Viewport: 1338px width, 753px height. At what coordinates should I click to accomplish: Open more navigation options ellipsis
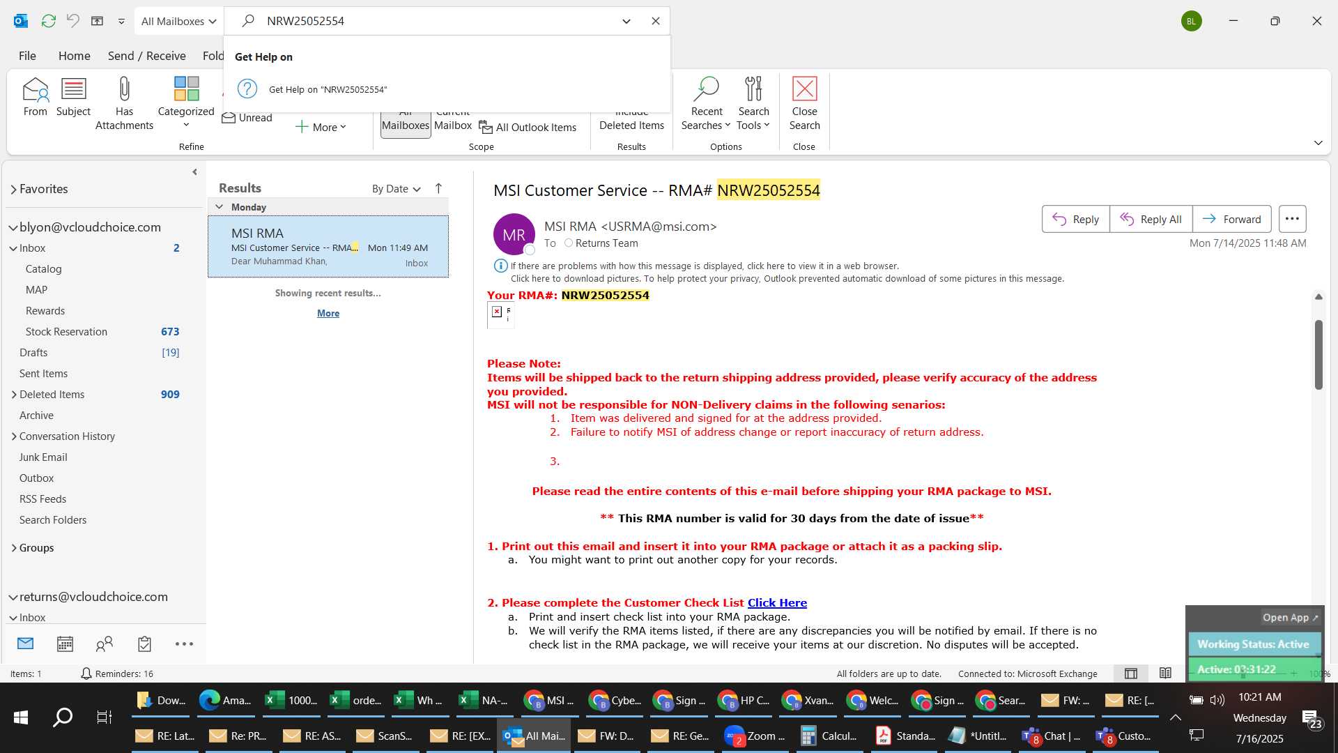184,644
